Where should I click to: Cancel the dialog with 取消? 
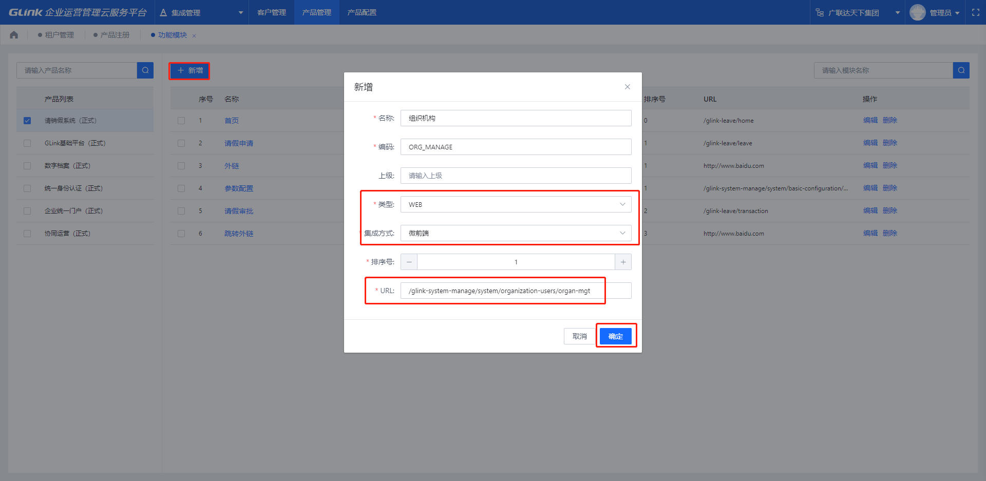tap(580, 336)
